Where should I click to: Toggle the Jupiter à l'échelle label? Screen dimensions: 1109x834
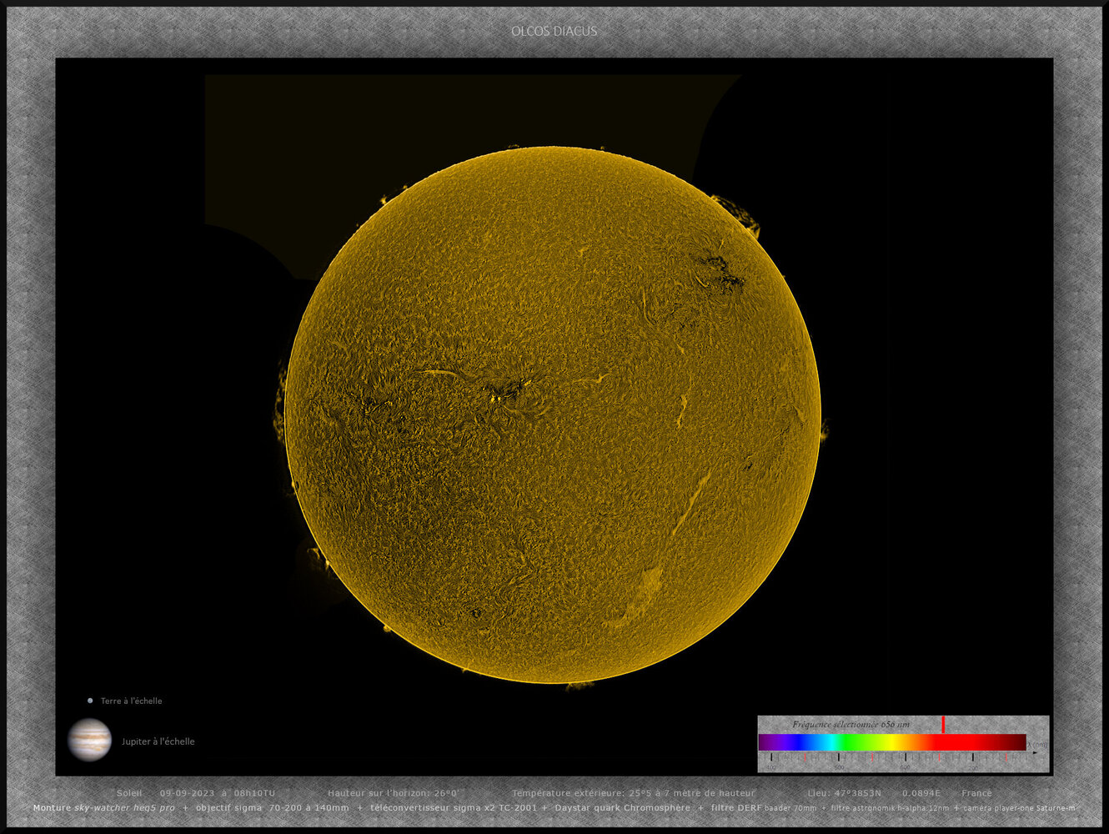pos(158,741)
